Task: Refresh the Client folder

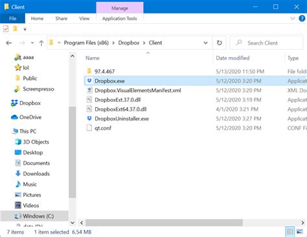Action: click(220, 43)
